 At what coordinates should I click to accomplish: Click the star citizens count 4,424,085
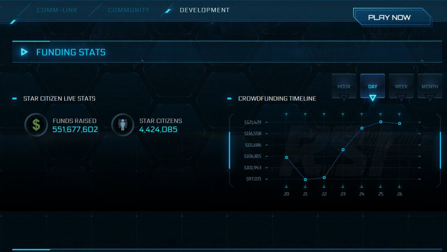coord(158,130)
